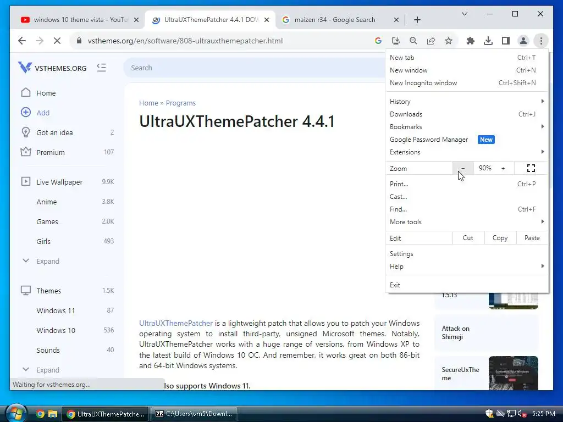
Task: Click the address bar URL
Action: tap(185, 41)
